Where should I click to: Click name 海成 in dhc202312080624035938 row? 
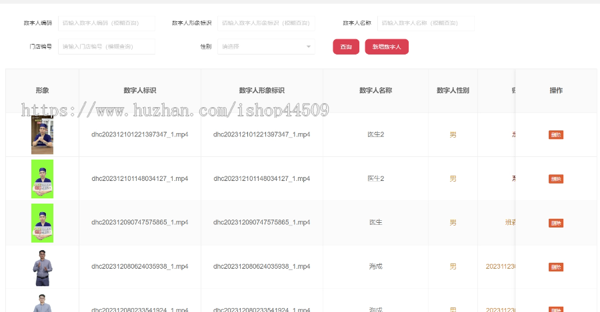tap(375, 267)
